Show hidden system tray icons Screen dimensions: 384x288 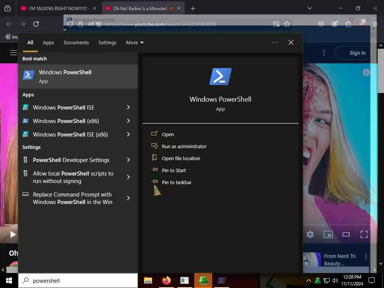(309, 280)
